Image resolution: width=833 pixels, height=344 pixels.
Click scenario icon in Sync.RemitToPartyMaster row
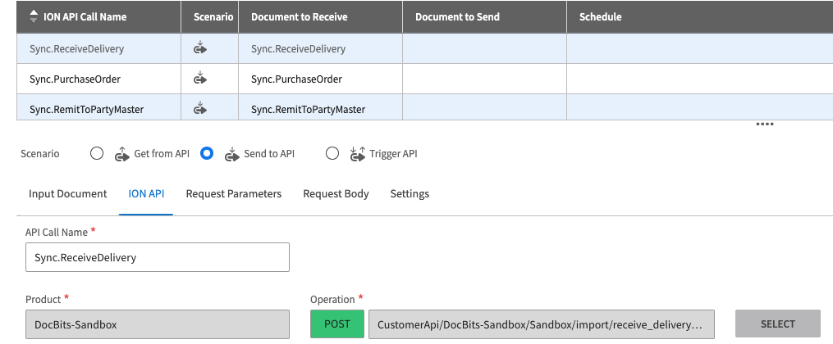(x=199, y=109)
